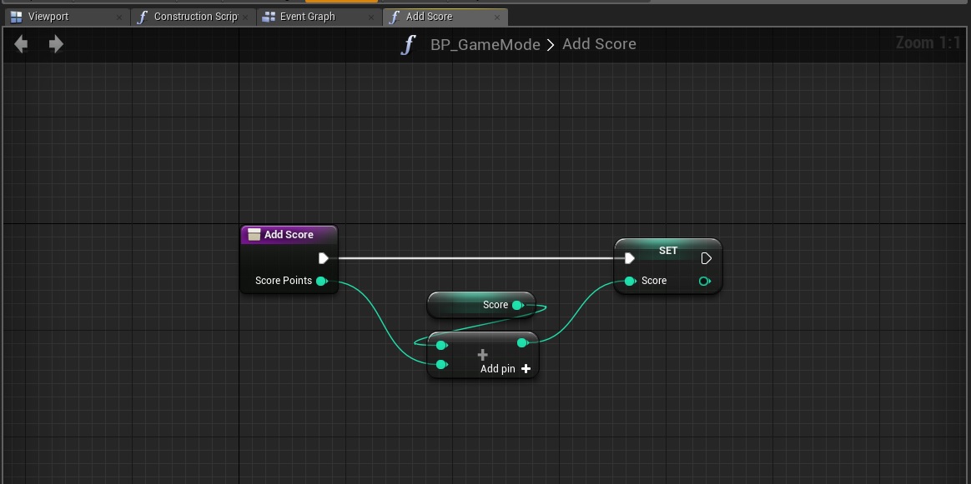
Task: Close the Add Score tab
Action: (x=498, y=17)
